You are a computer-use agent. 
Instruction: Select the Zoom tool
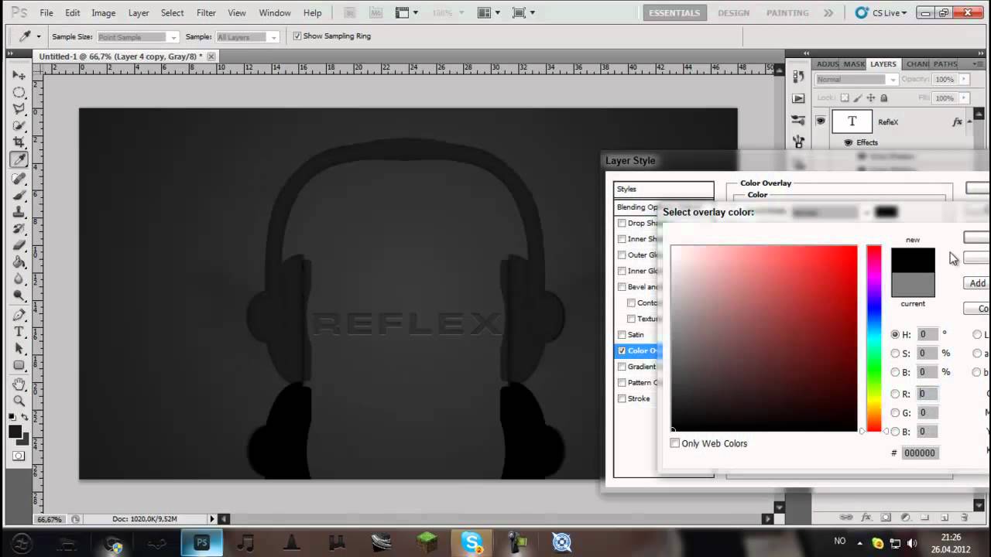click(19, 402)
